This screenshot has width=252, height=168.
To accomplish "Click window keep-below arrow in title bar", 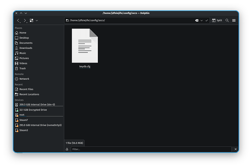I will tap(26, 13).
